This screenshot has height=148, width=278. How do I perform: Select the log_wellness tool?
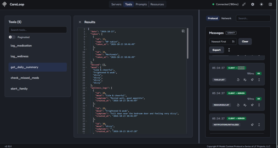click(38, 56)
